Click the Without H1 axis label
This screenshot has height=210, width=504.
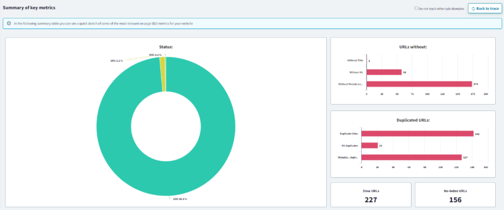[356, 72]
